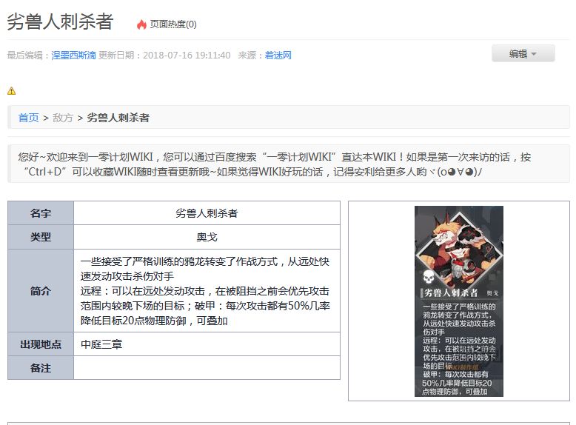
Task: Click the type value 奥戈
Action: 207,237
